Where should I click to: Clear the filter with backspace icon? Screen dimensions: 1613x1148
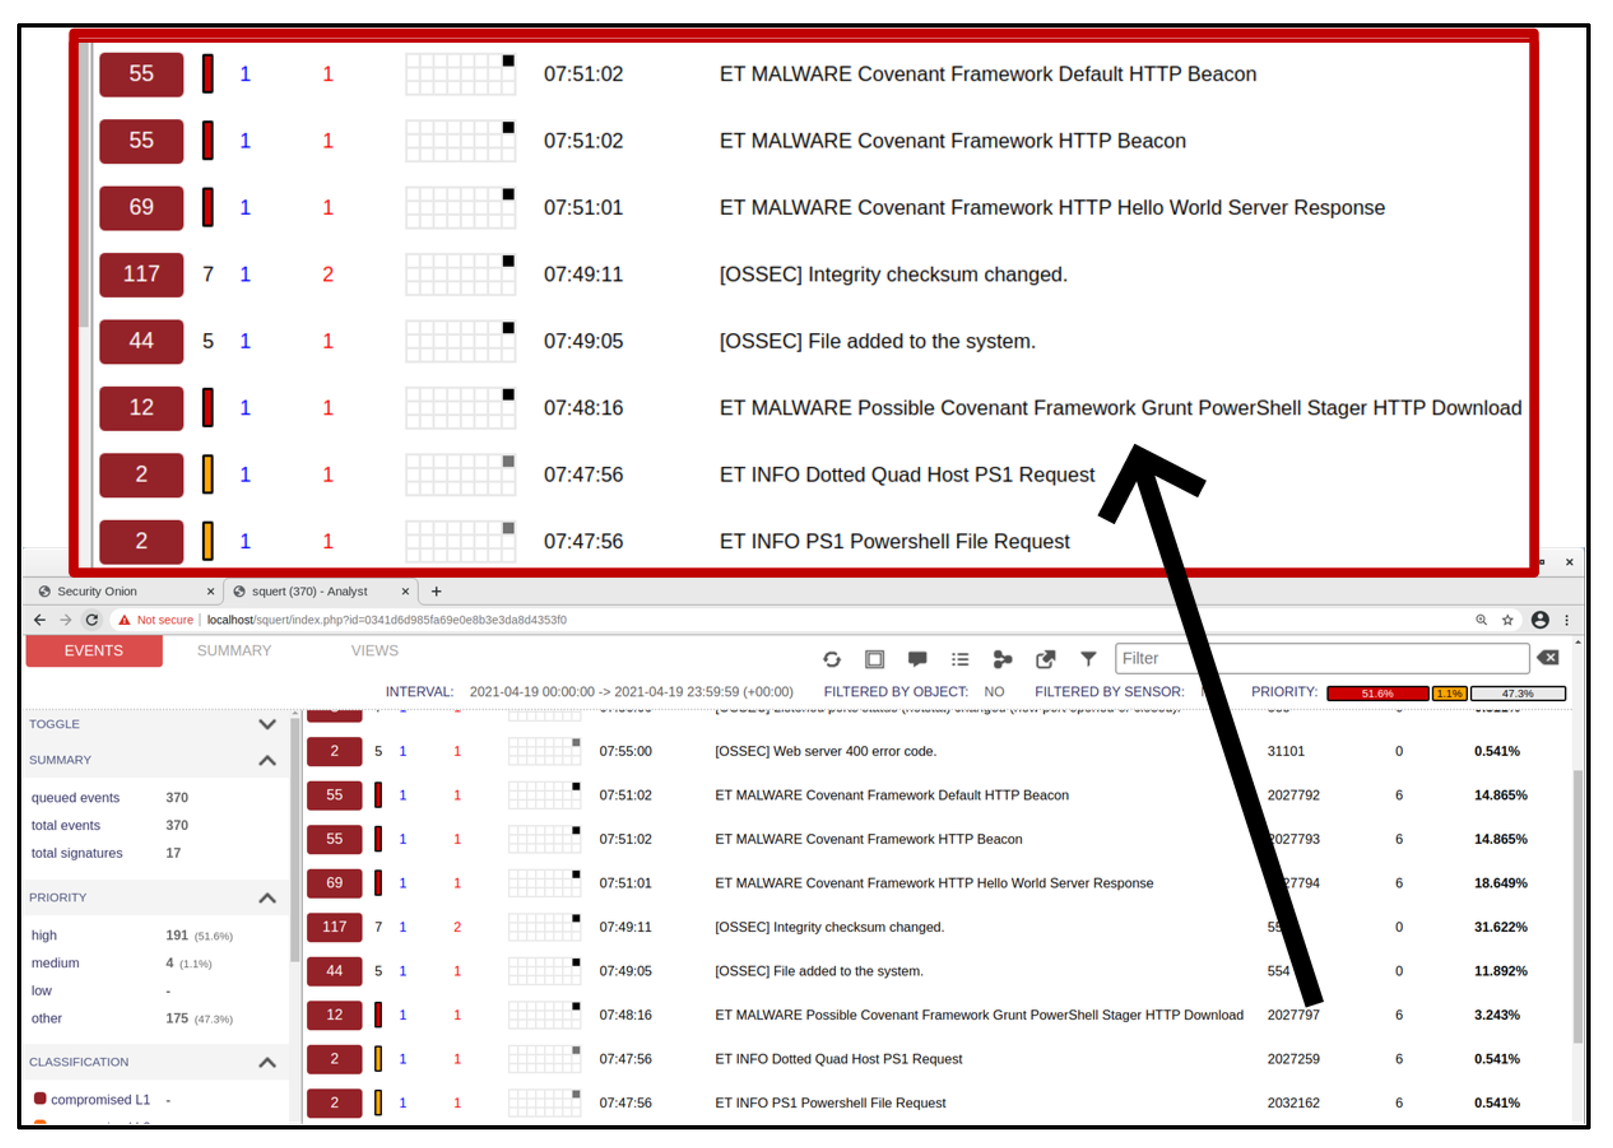[1548, 658]
